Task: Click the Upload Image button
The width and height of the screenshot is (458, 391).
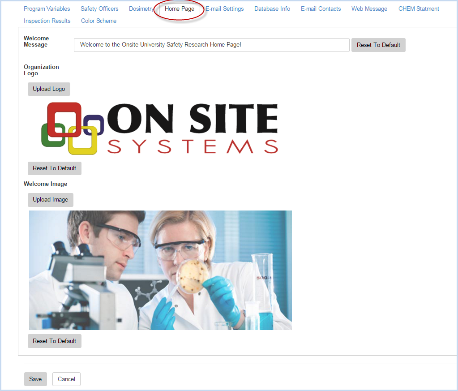Action: [50, 200]
